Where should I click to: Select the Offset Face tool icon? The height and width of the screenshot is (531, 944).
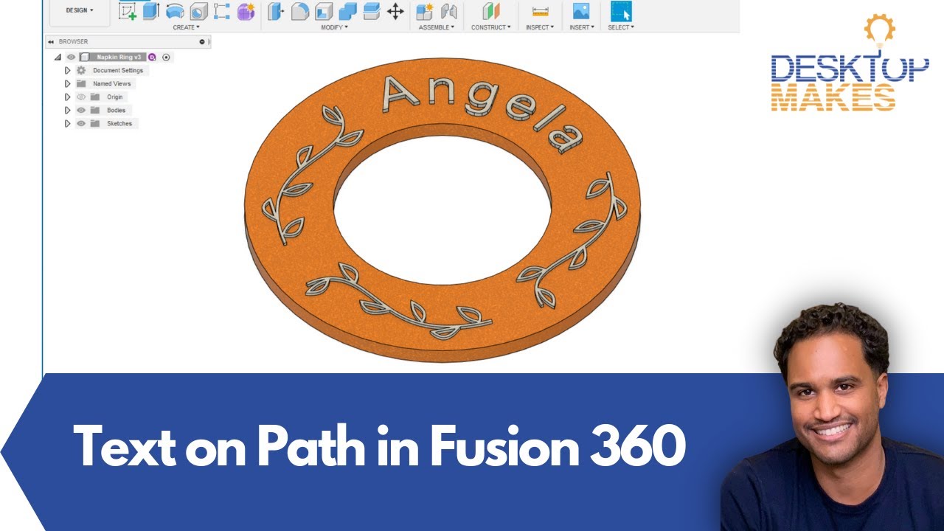tap(372, 11)
